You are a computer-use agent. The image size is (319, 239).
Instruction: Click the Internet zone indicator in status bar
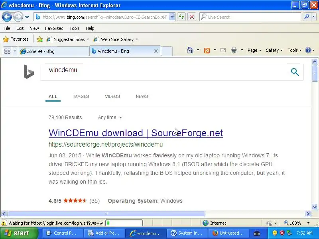coord(214,223)
